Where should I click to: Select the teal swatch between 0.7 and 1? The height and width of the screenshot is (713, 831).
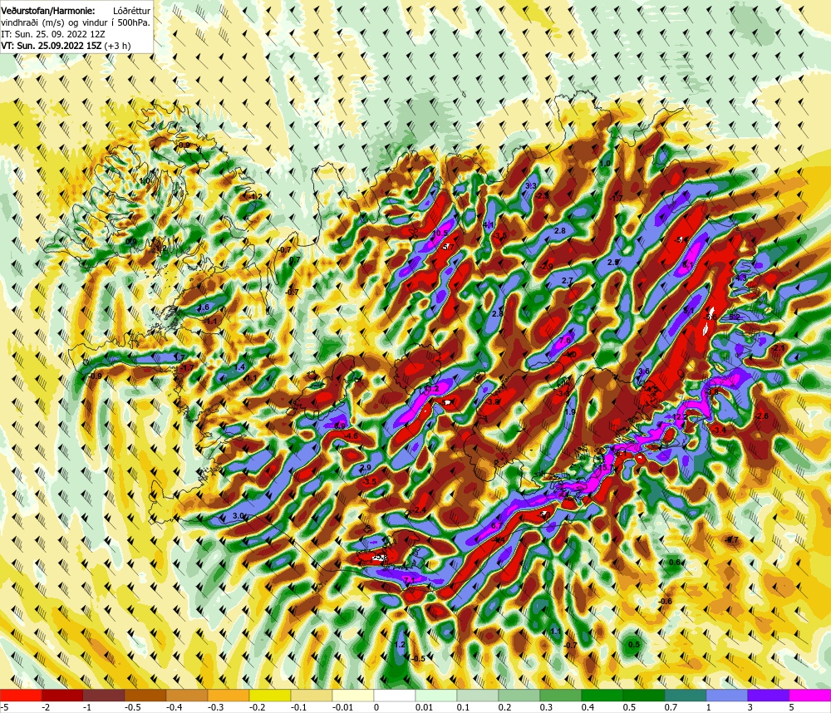click(686, 695)
